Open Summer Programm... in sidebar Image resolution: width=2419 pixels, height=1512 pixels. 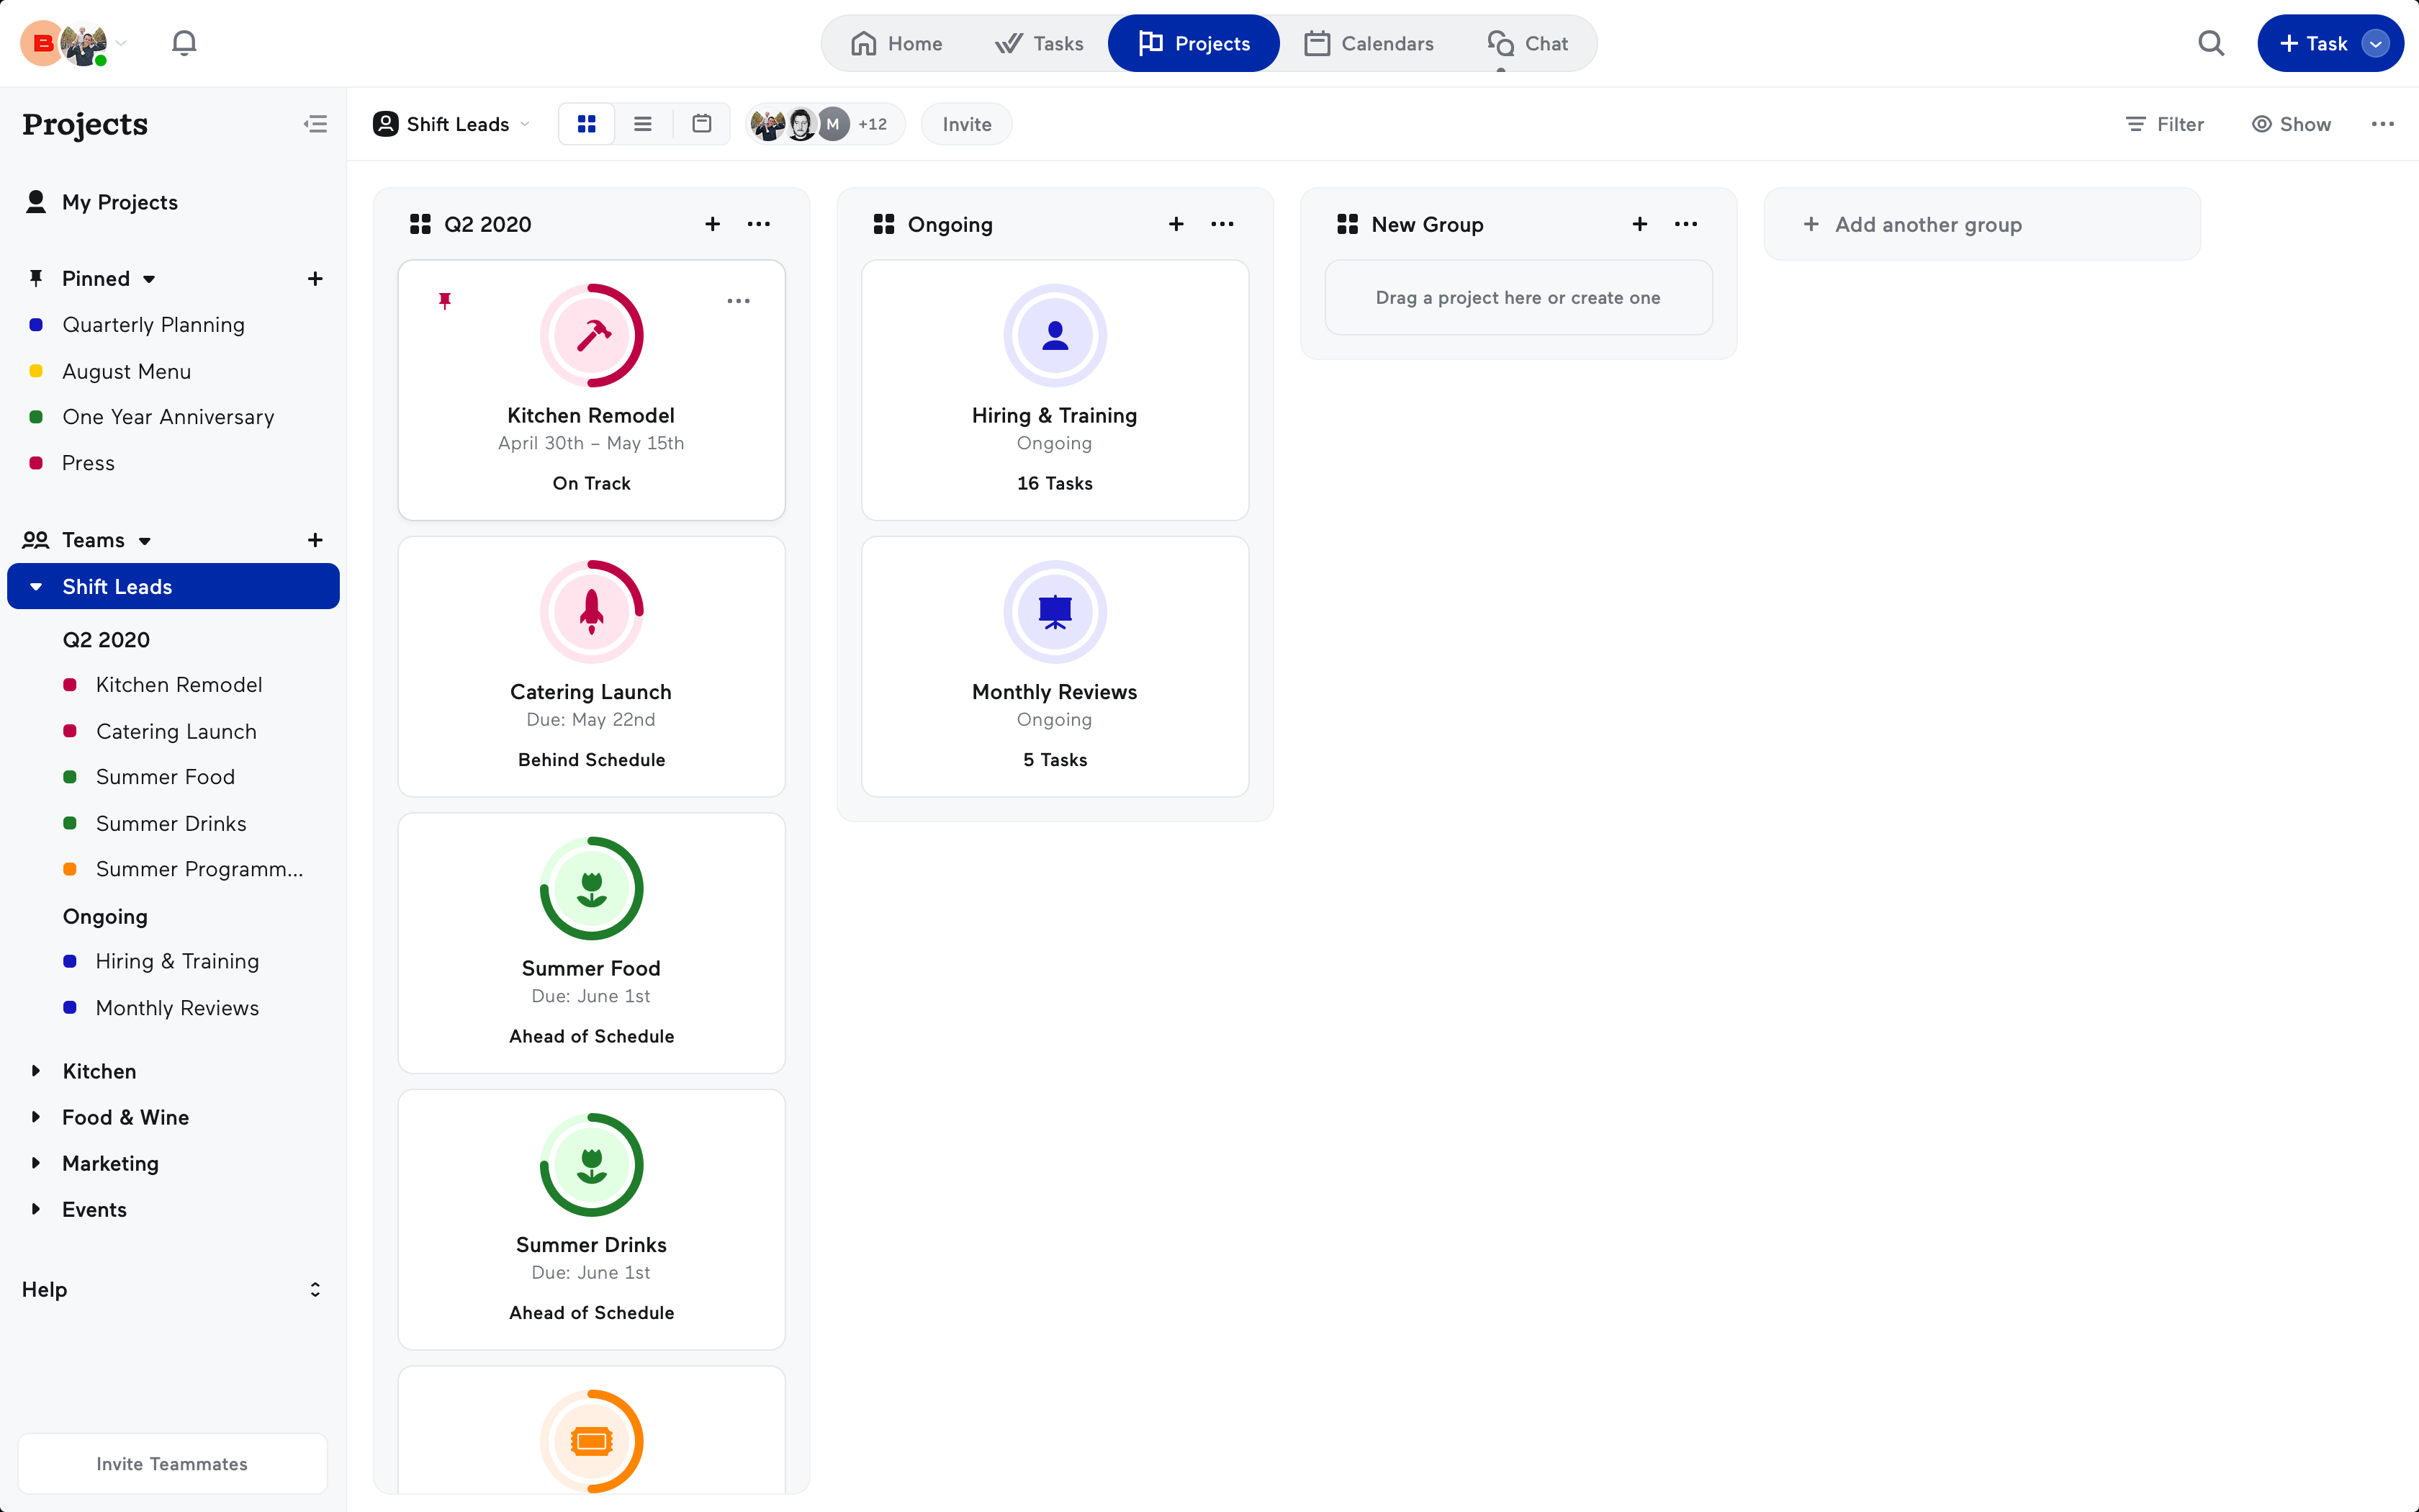199,869
